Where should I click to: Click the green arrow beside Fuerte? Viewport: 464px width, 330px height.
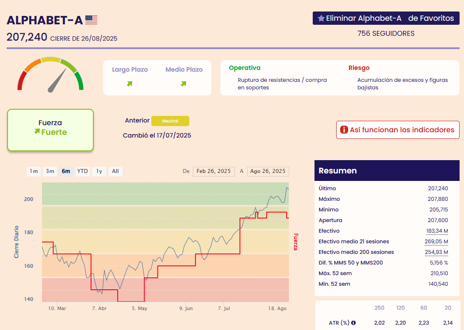click(x=37, y=131)
